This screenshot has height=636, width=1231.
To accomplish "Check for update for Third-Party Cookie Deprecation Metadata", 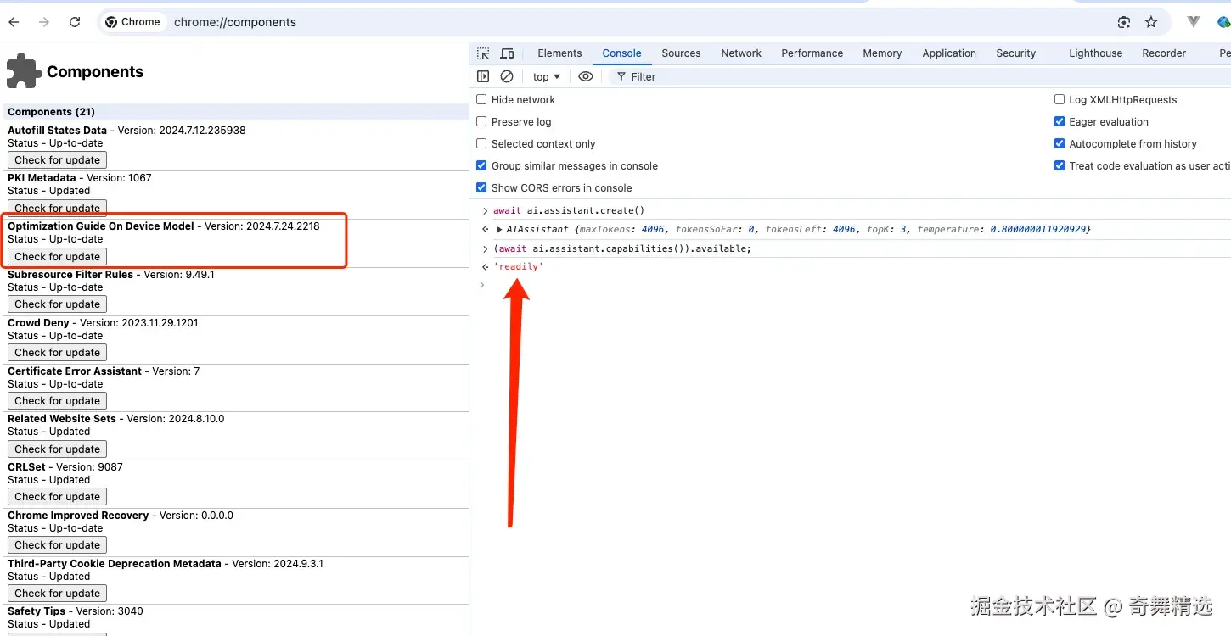I will pos(57,593).
